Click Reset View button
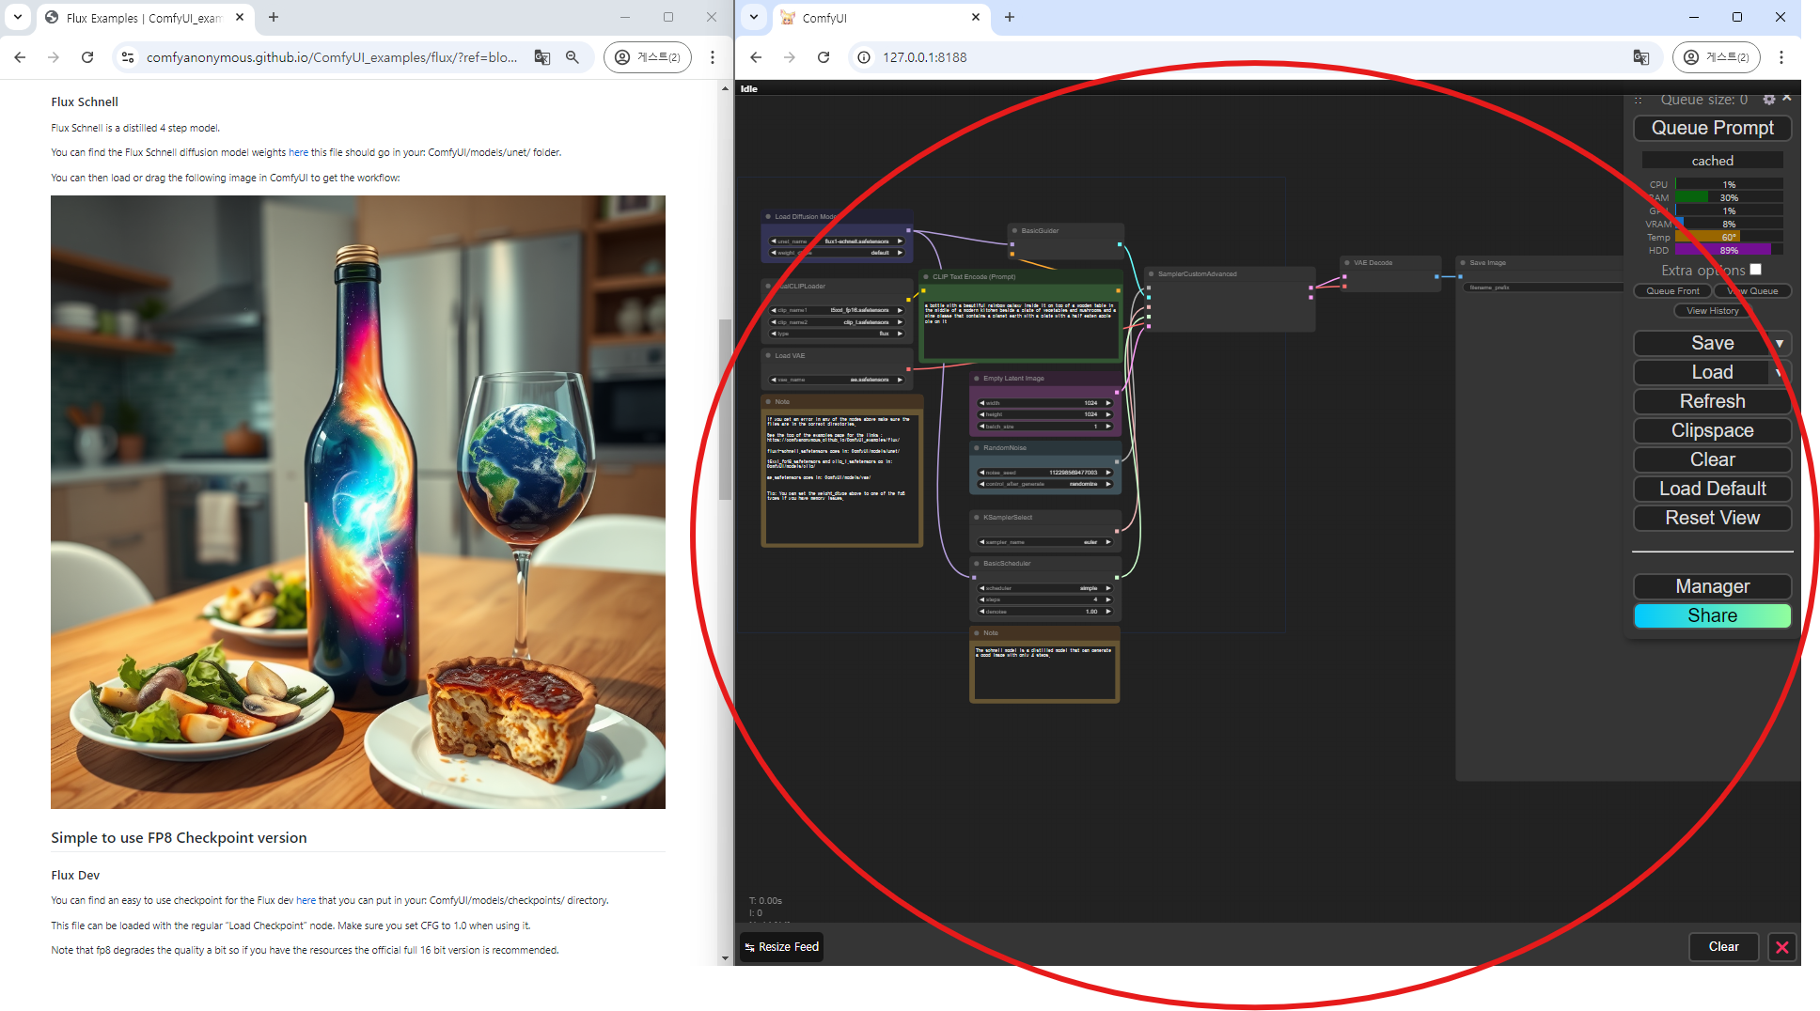 (x=1712, y=518)
